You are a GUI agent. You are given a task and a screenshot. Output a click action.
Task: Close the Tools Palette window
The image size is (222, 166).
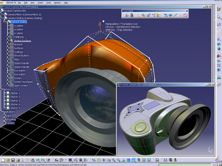[187, 11]
